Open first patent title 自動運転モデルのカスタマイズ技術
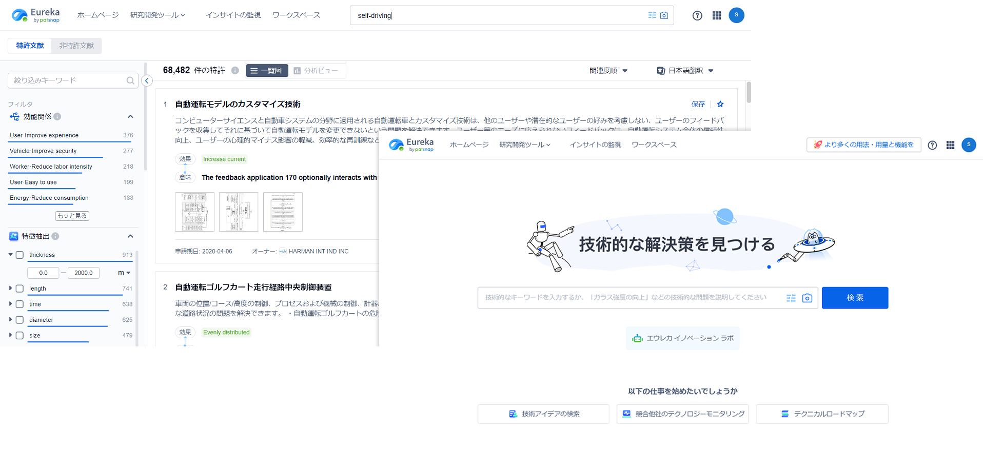This screenshot has height=452, width=983. (x=238, y=104)
